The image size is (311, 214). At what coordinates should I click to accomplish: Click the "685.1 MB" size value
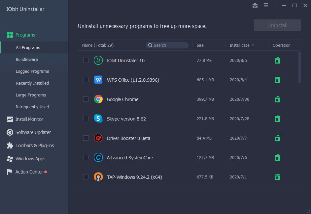205,80
